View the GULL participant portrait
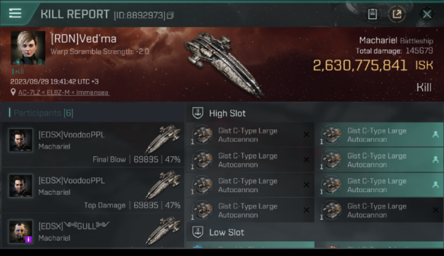The width and height of the screenshot is (444, 256). coord(21,231)
